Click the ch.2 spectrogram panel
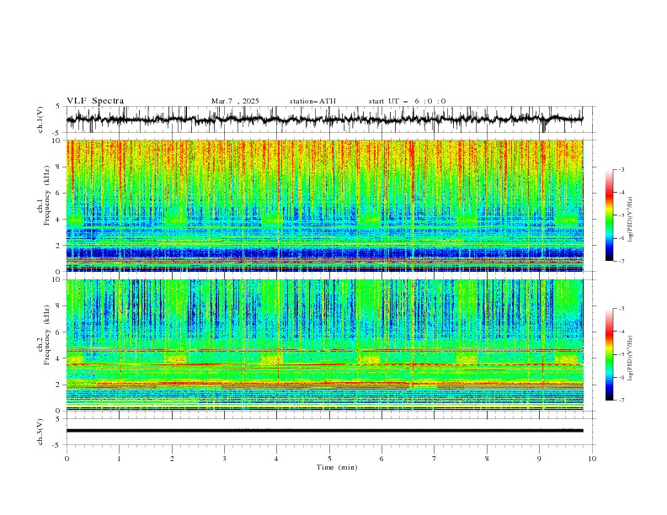This screenshot has width=667, height=515. pos(324,345)
